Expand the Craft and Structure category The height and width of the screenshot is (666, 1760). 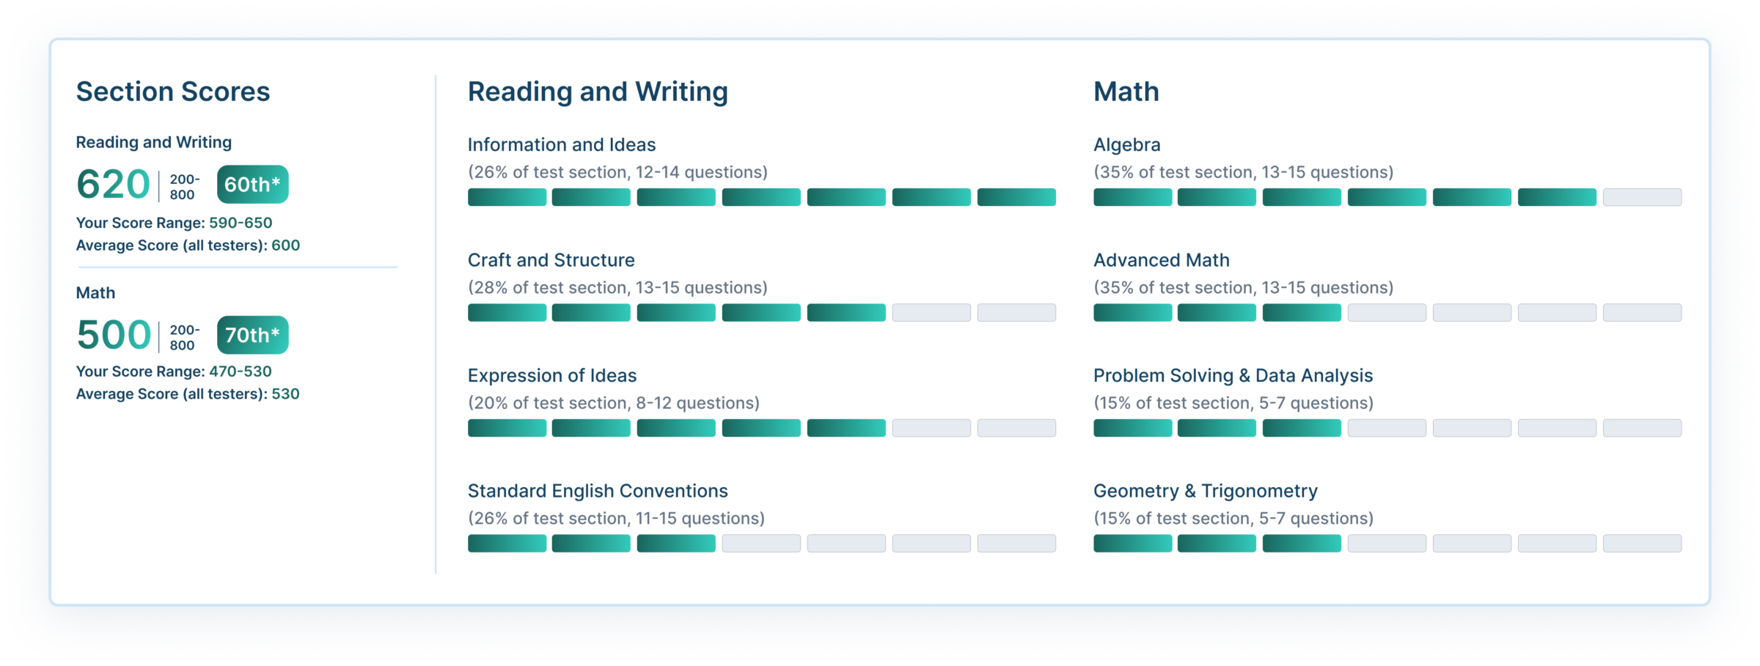point(551,259)
